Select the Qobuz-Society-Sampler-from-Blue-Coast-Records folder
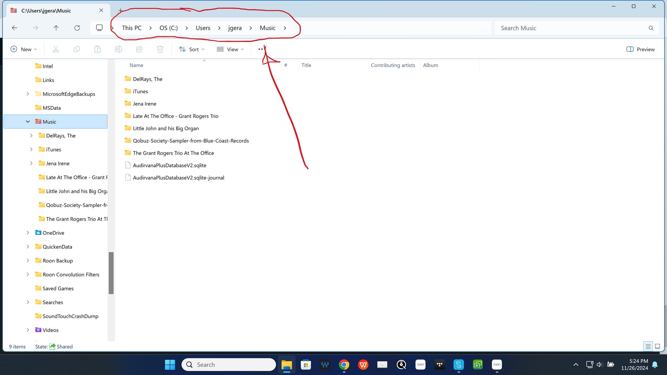The height and width of the screenshot is (375, 667). pyautogui.click(x=191, y=141)
